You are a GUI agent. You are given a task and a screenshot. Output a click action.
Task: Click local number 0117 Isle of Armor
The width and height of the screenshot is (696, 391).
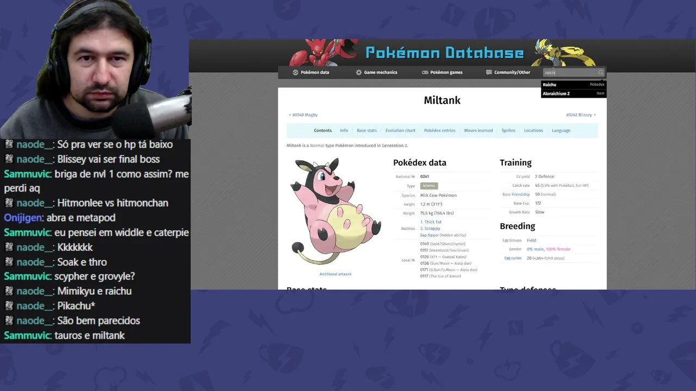[x=440, y=276]
